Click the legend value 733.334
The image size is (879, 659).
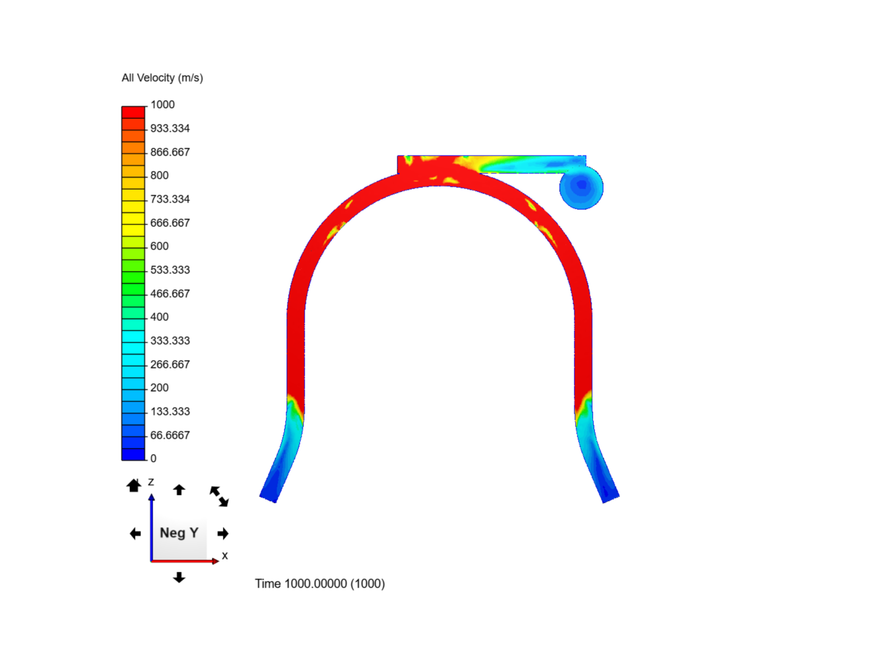[x=170, y=199]
